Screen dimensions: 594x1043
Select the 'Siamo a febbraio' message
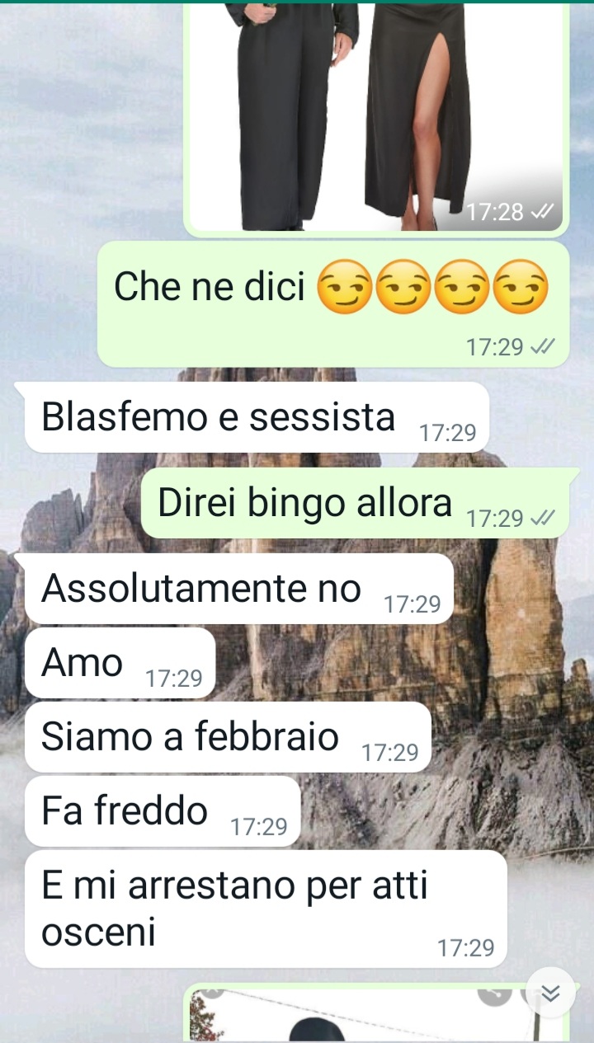tap(228, 737)
